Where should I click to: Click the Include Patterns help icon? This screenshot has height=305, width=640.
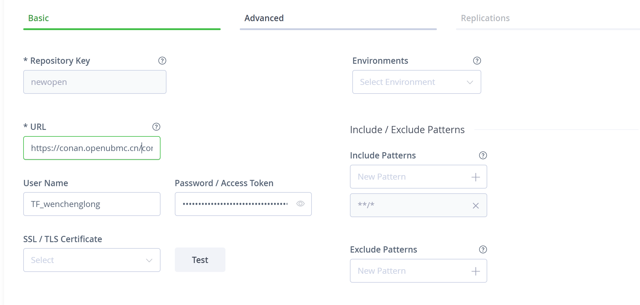(483, 155)
